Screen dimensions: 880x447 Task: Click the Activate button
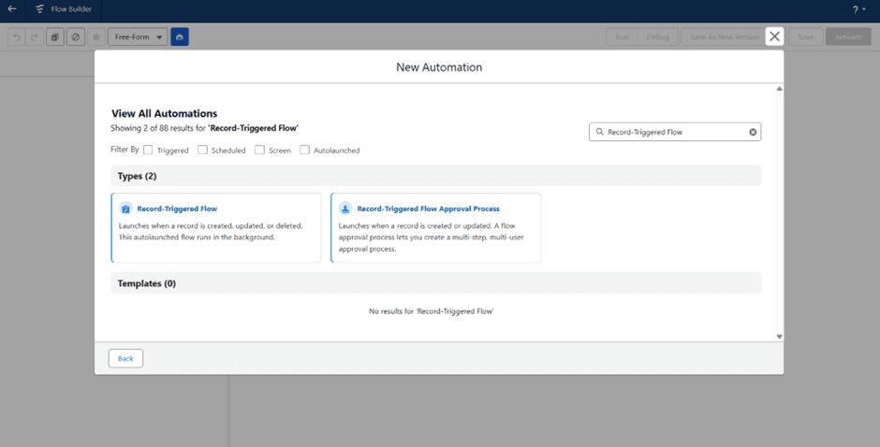[x=848, y=37]
